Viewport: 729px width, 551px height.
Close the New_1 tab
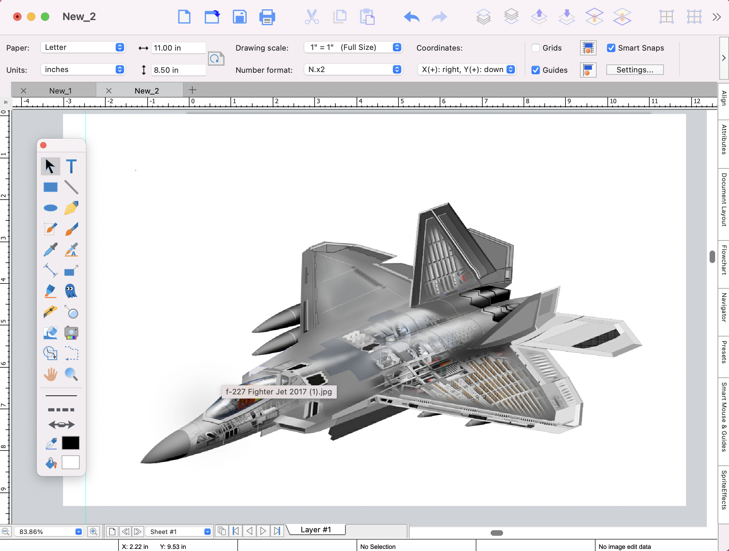24,91
